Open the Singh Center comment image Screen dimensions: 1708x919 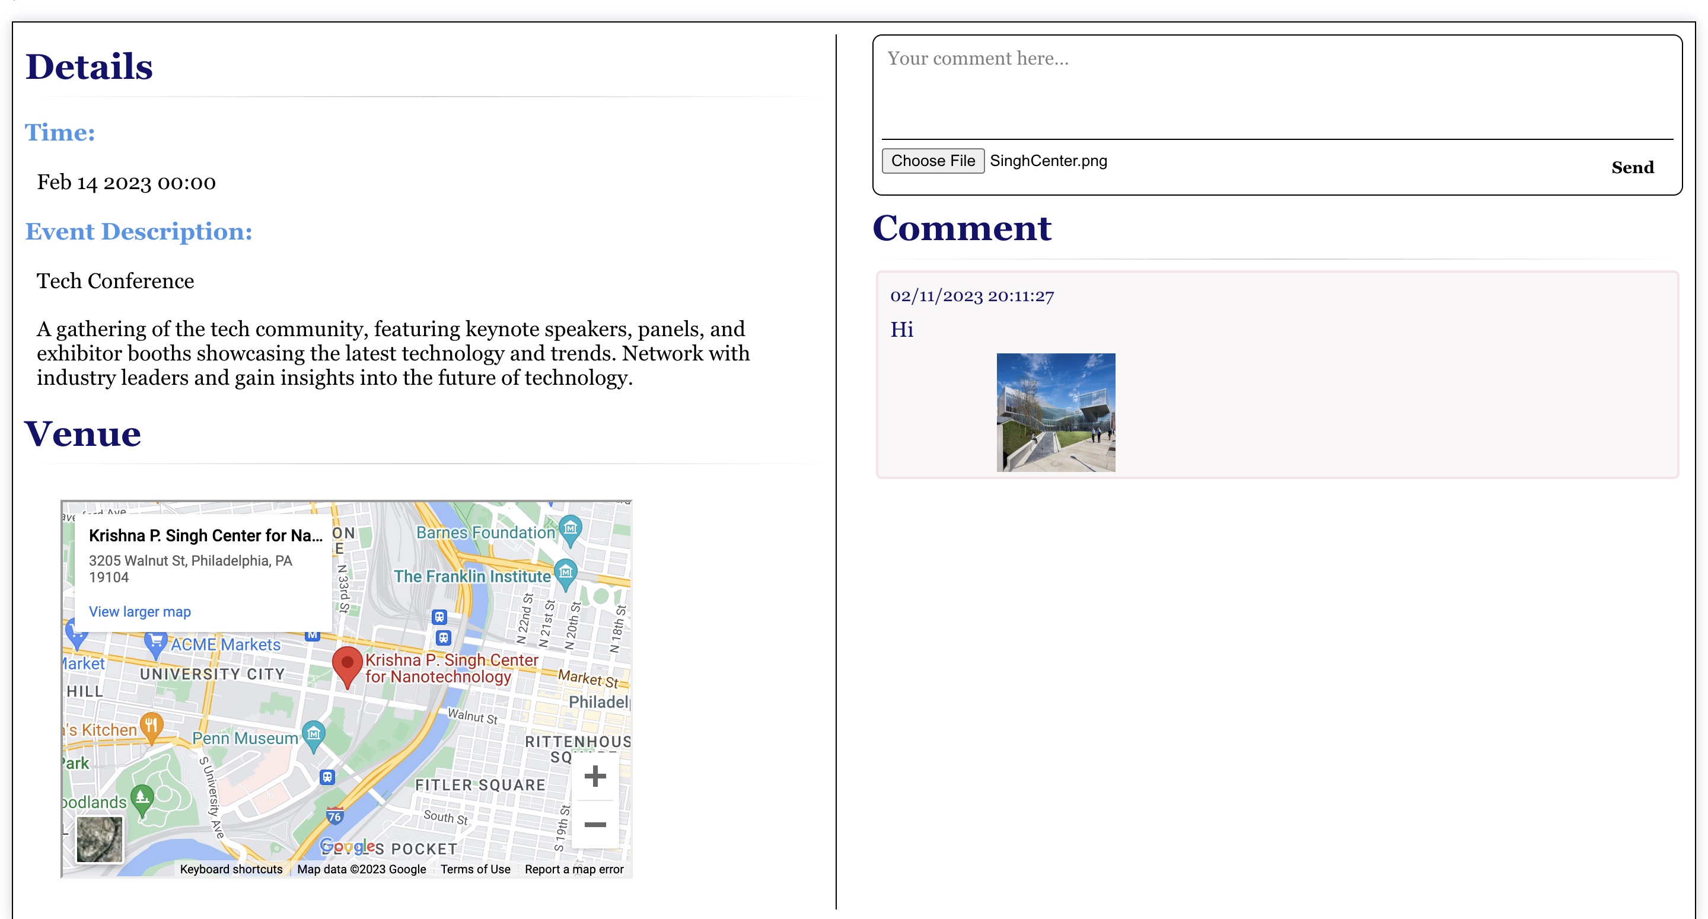(1056, 413)
